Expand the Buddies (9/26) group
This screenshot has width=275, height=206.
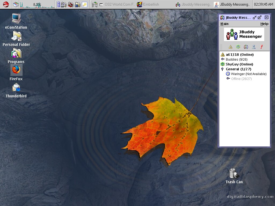coord(222,59)
